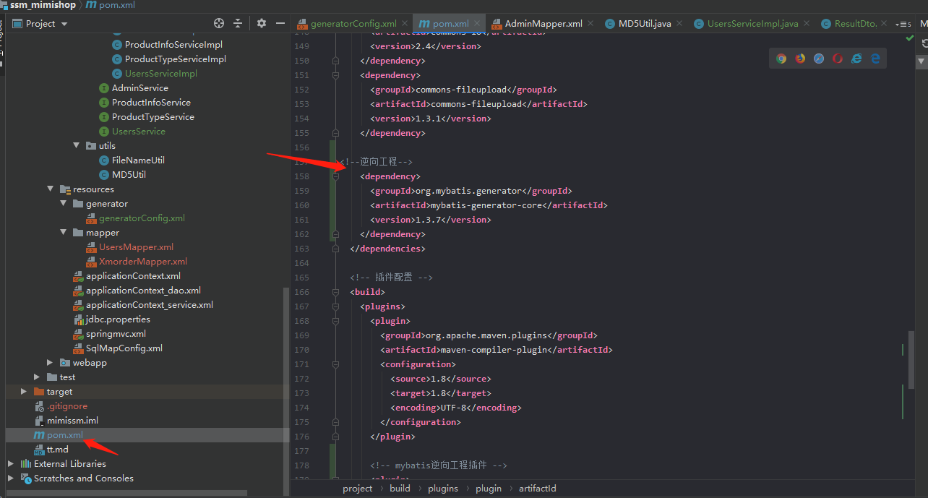The image size is (928, 498).
Task: Expand the webapp folder
Action: [x=50, y=363]
